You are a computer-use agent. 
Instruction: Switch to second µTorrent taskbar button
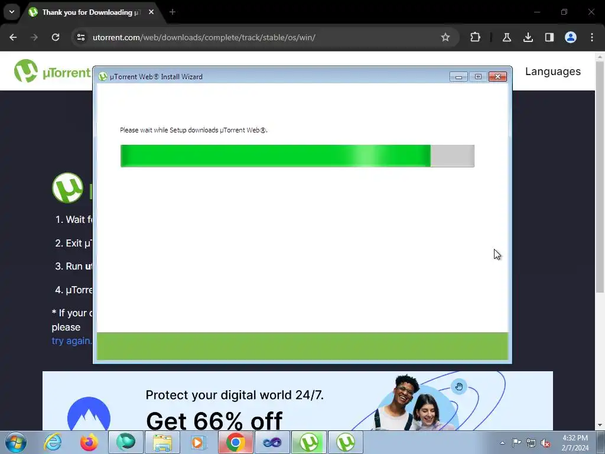[345, 442]
